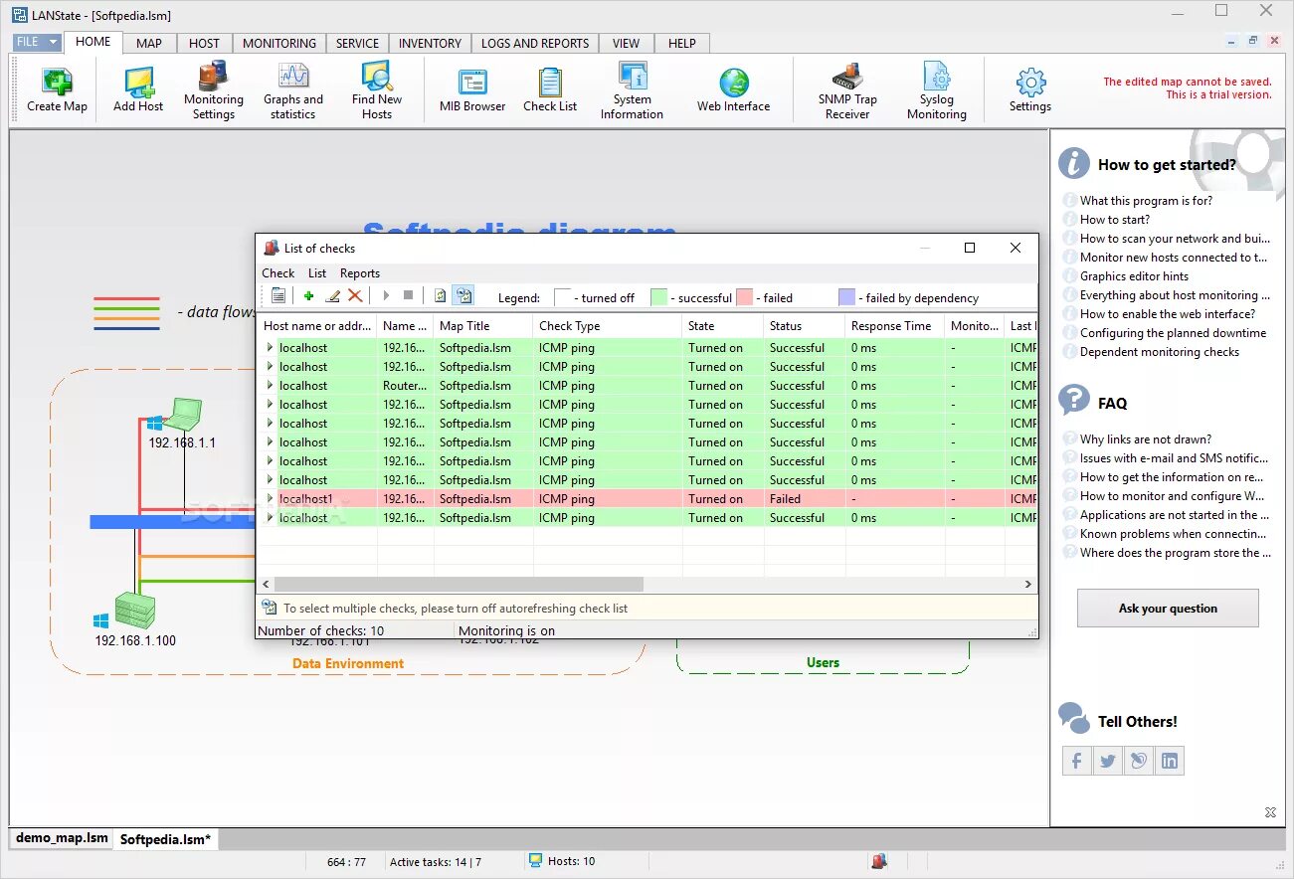
Task: Click the Add Host icon
Action: coord(138,82)
